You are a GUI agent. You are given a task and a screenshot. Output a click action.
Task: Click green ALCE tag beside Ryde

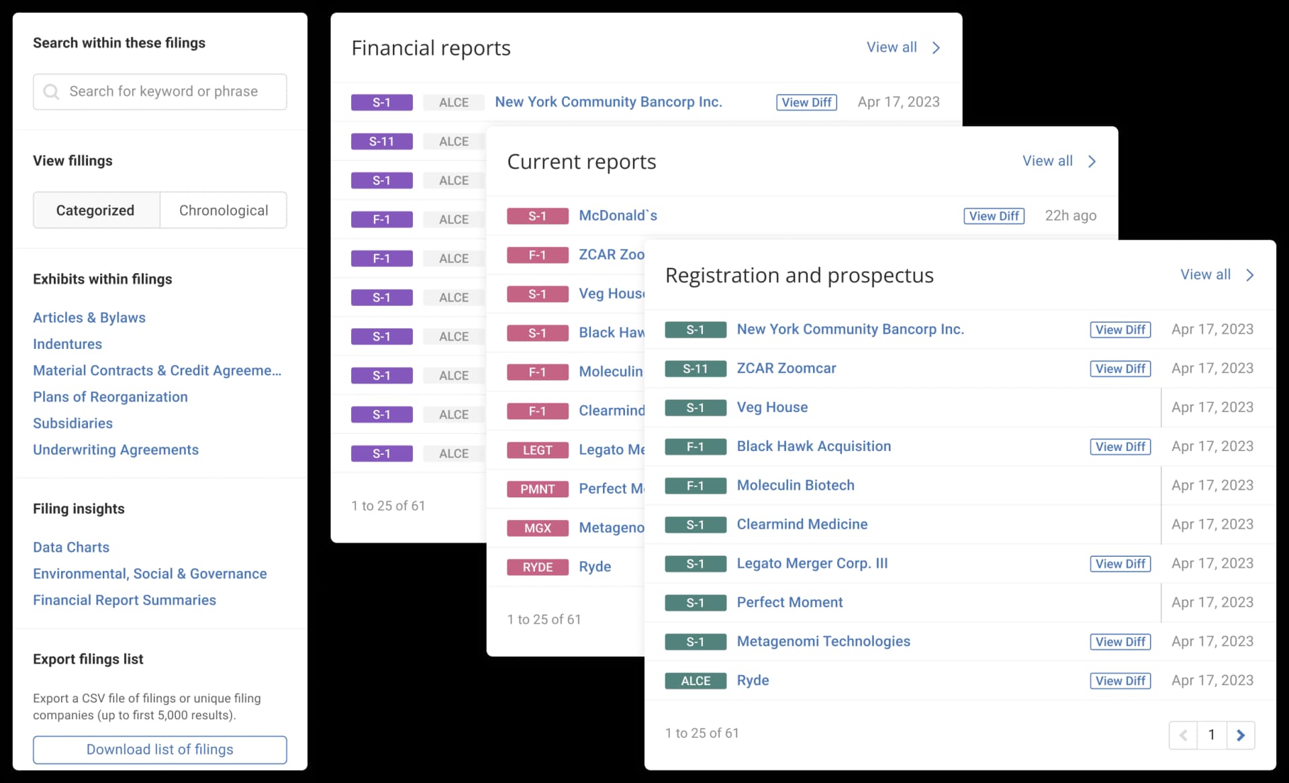coord(696,681)
